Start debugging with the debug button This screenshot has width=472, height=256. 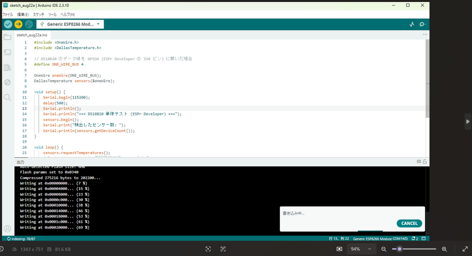click(x=29, y=24)
